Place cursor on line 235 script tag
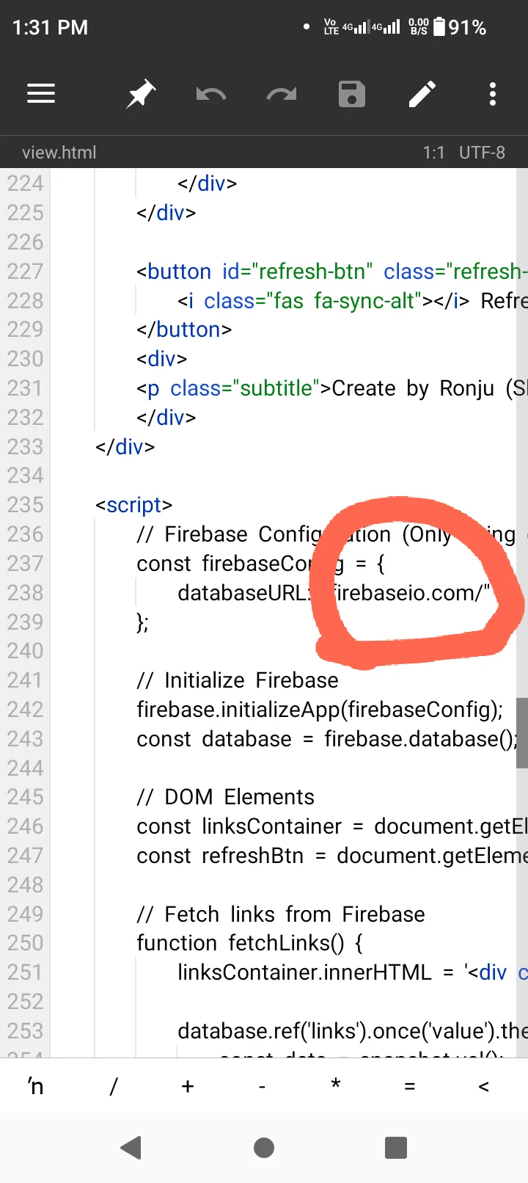This screenshot has width=528, height=1183. click(134, 505)
